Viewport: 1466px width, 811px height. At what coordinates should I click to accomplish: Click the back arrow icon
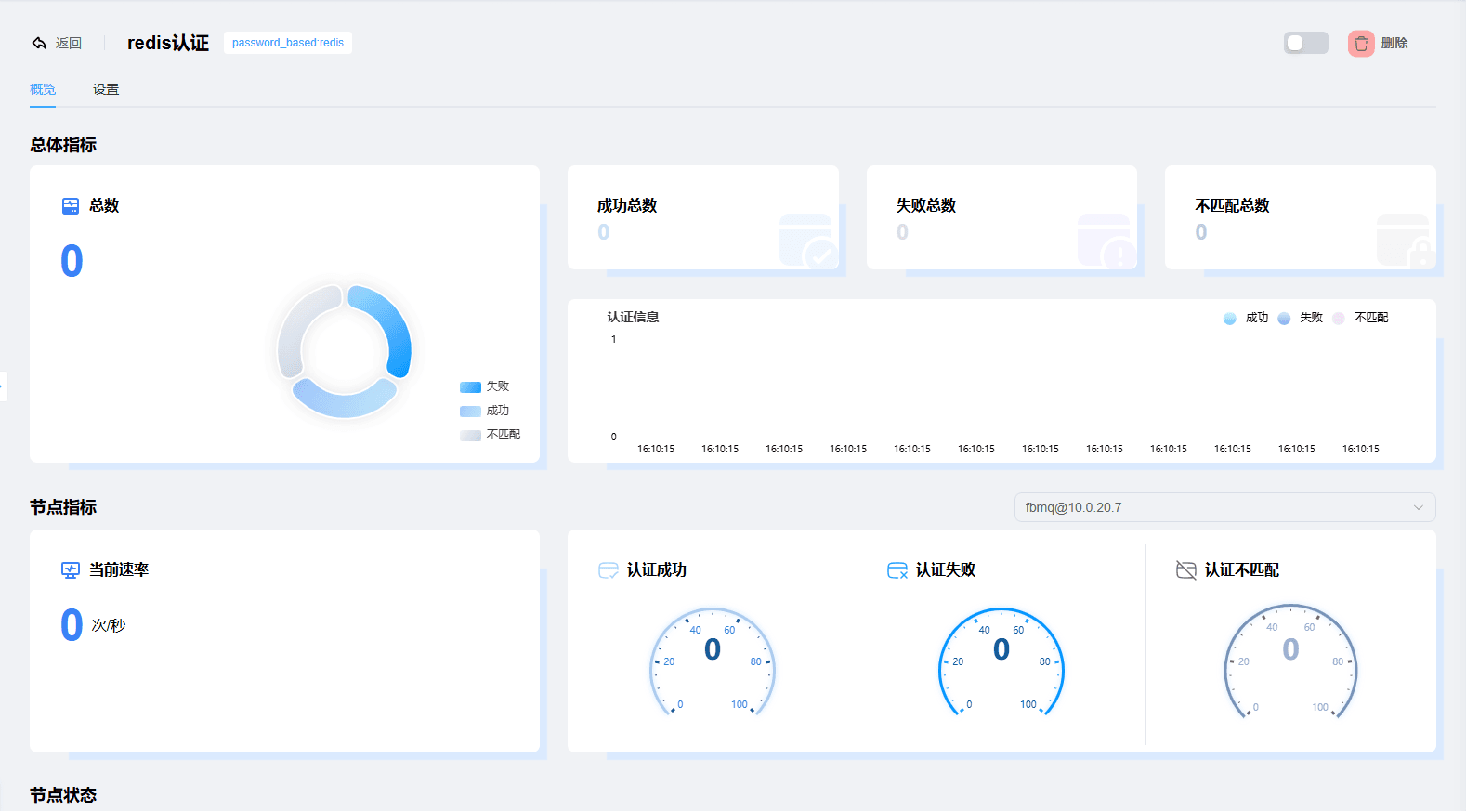pos(39,43)
